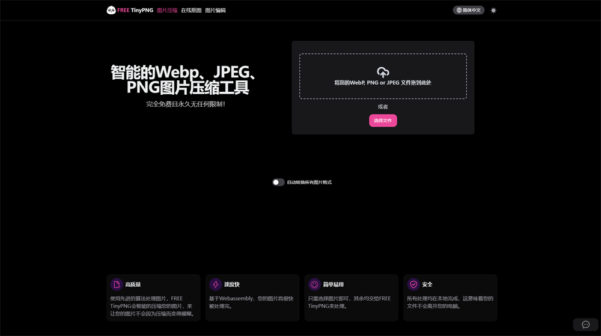Click the 高质量 document icon
Viewport: 601px width, 336px height.
[x=117, y=284]
